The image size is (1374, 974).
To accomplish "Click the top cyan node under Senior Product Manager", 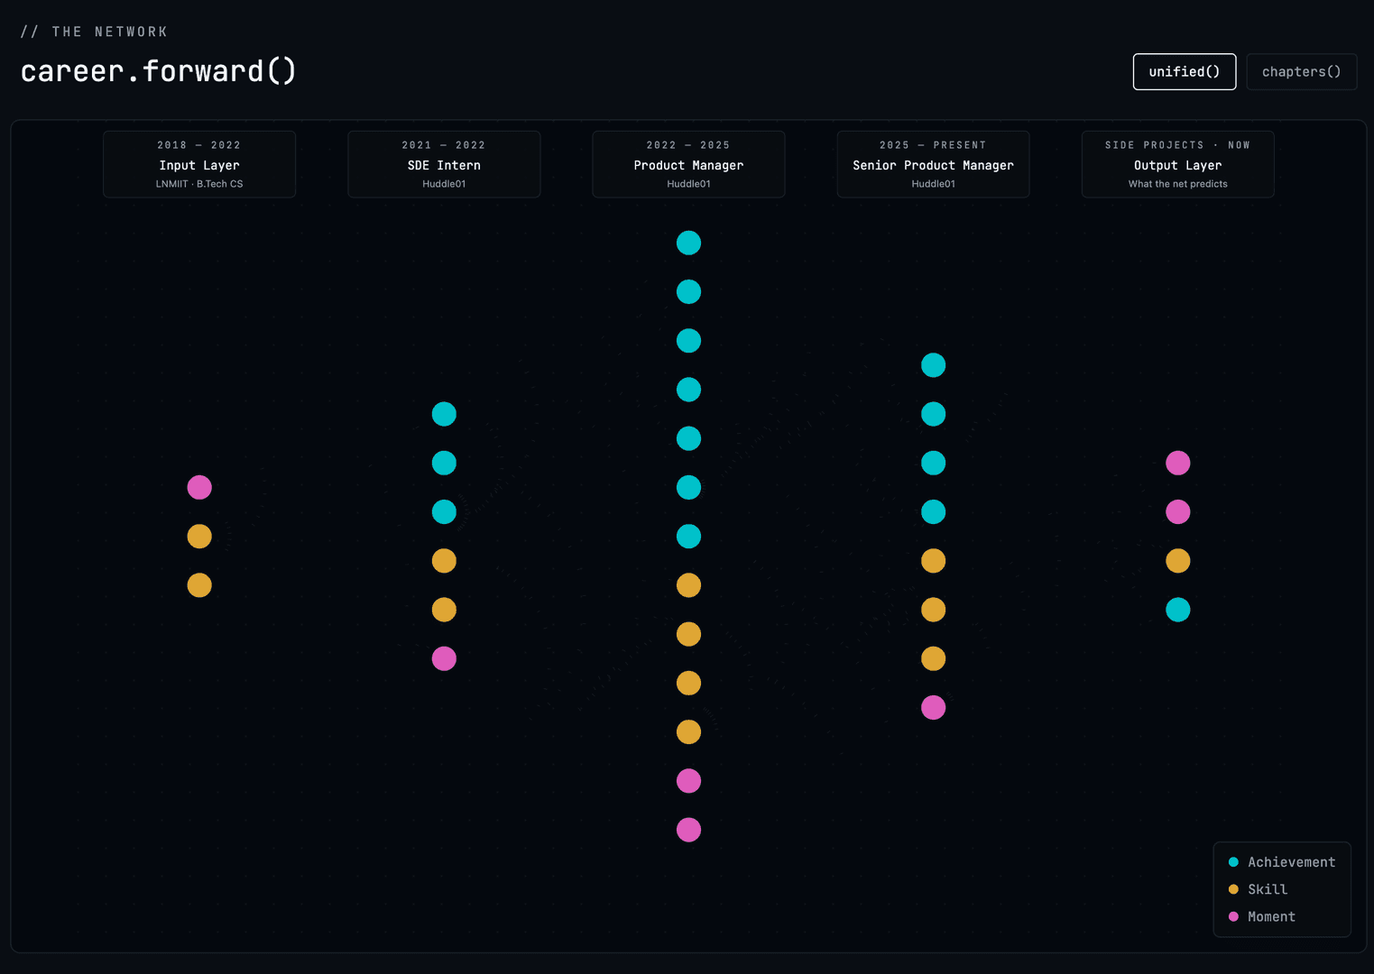I will (933, 365).
